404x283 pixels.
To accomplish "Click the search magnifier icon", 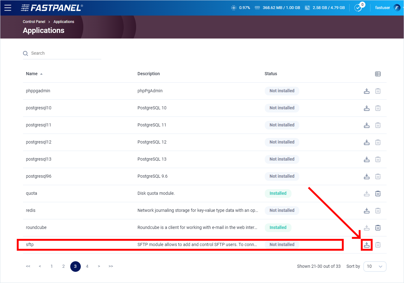I will pyautogui.click(x=25, y=53).
